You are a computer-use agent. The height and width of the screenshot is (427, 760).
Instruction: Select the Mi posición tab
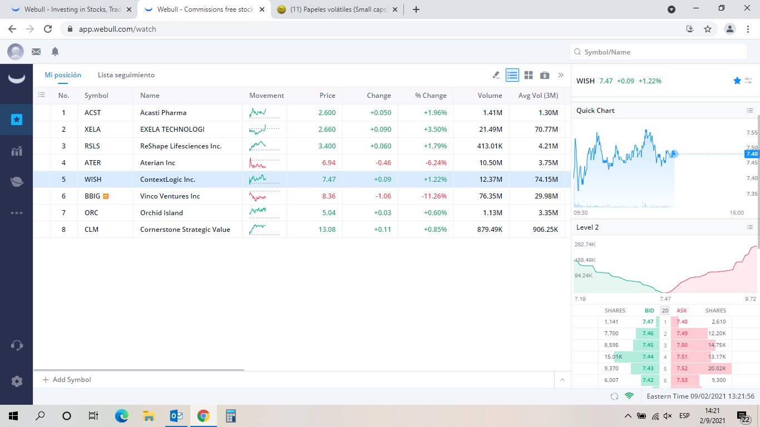[x=63, y=75]
